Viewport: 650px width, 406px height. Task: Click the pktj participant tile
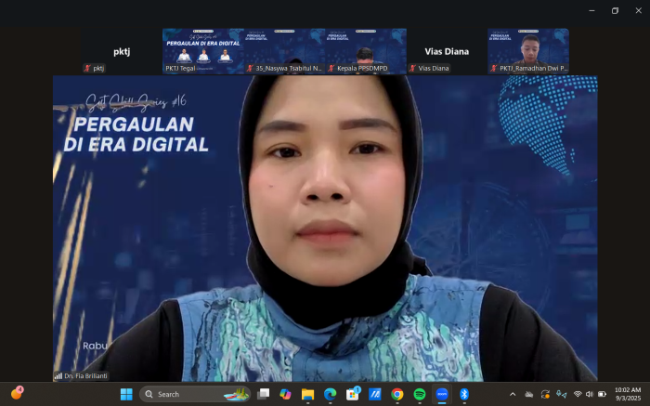pyautogui.click(x=122, y=51)
